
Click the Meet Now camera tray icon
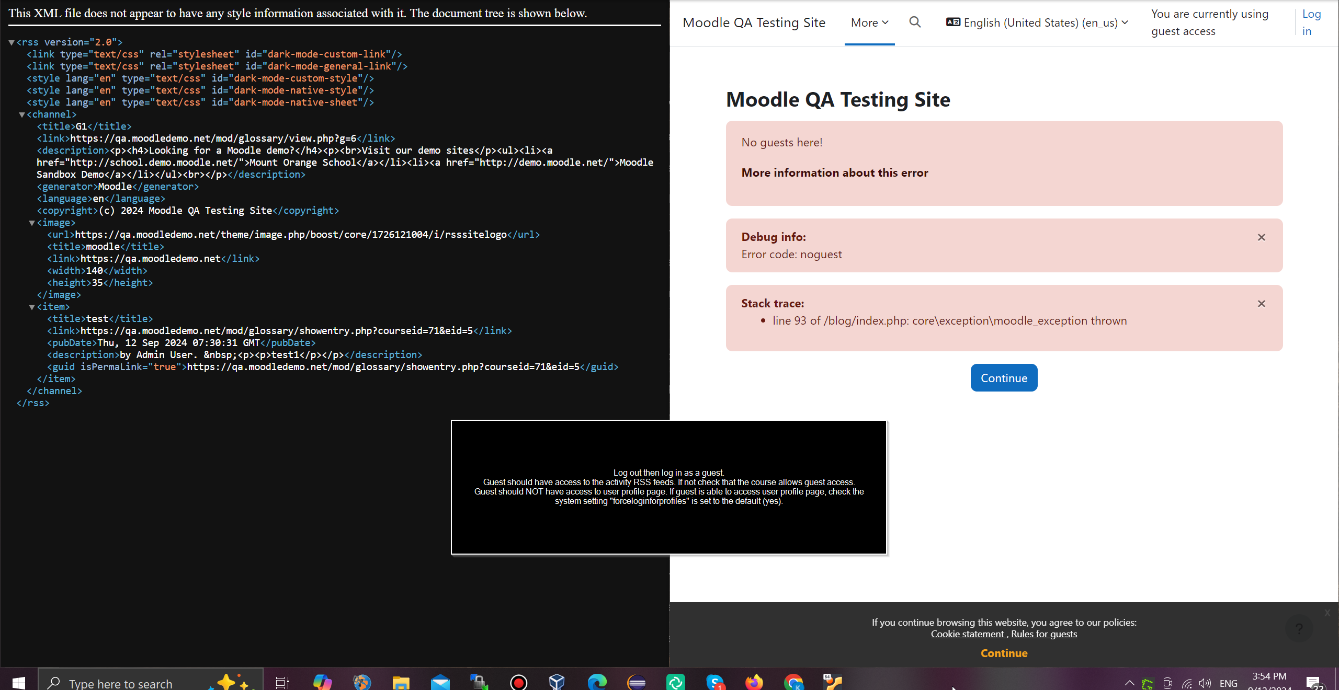(1167, 683)
